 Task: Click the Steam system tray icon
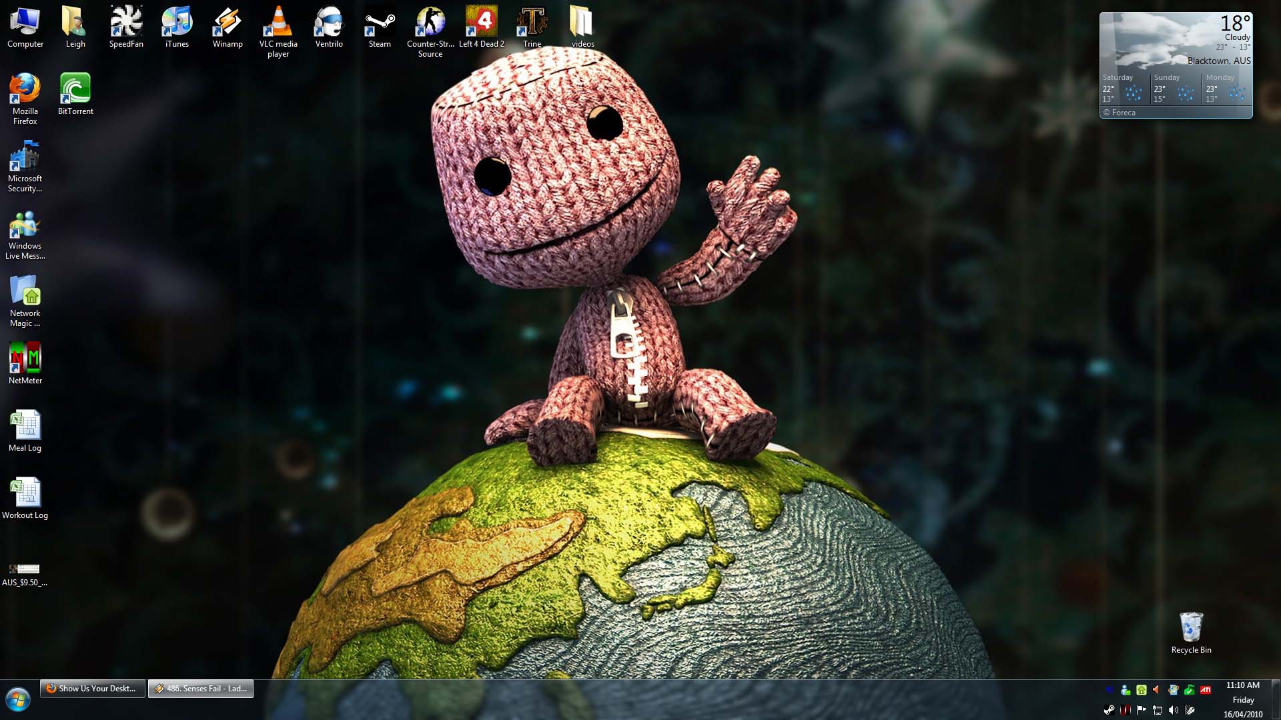point(1110,710)
